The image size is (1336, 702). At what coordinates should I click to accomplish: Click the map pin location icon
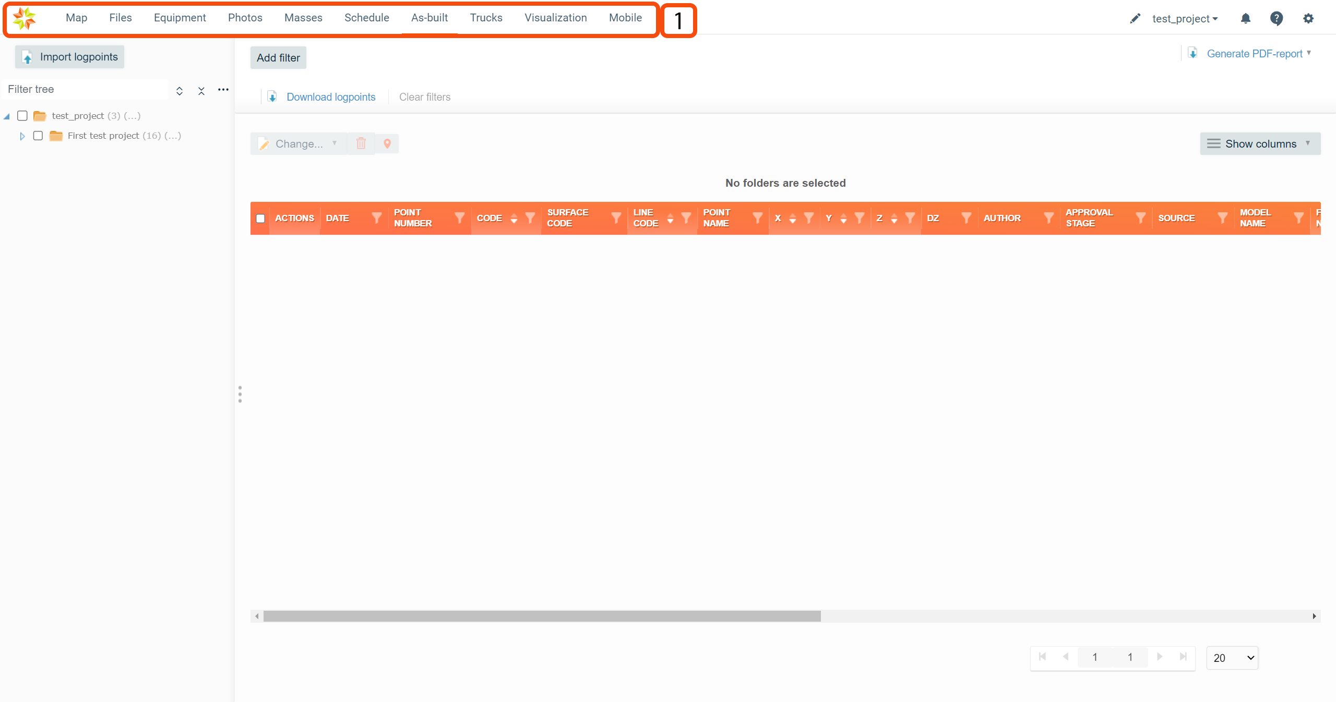coord(387,144)
